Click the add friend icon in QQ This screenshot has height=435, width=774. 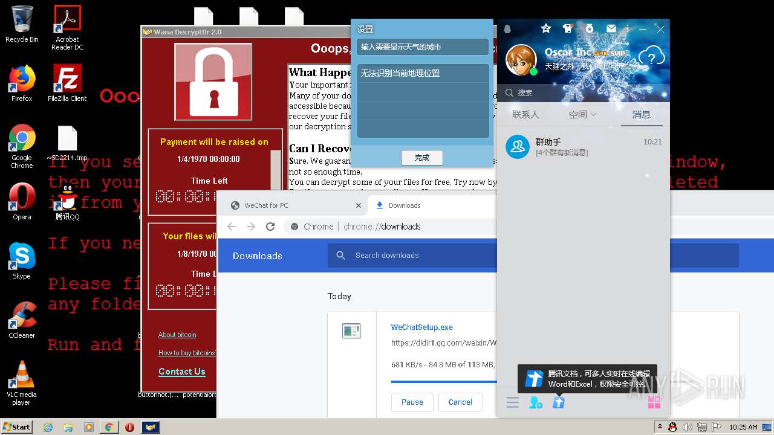[535, 402]
